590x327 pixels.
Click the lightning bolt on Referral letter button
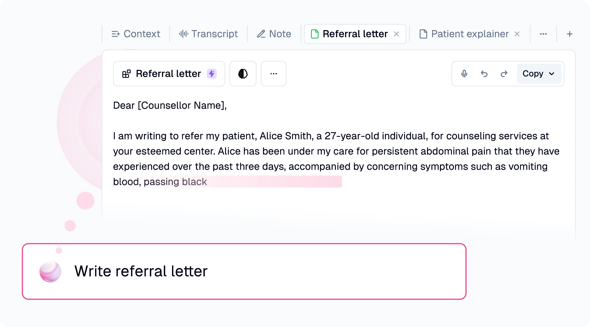pos(211,74)
